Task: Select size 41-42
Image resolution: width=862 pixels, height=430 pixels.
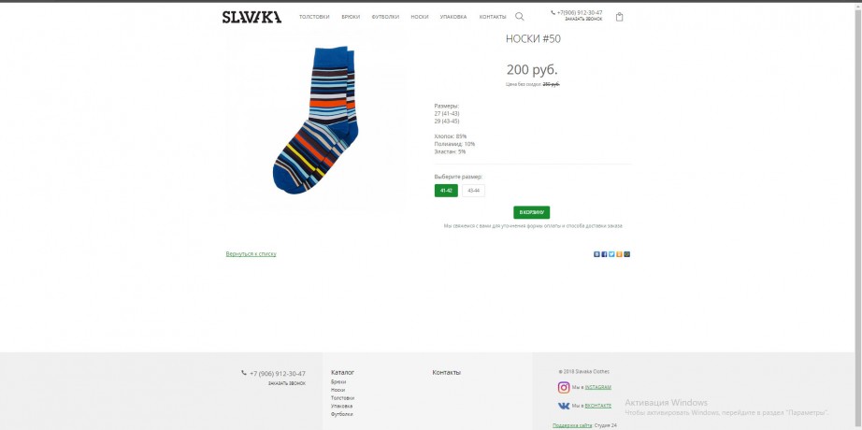Action: [446, 191]
